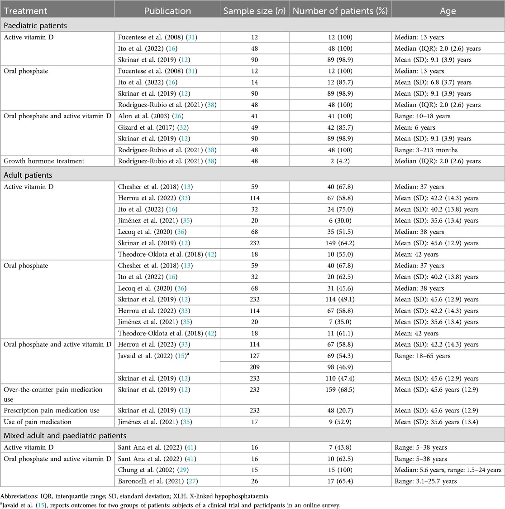Image resolution: width=505 pixels, height=509 pixels.
Task: Select the value 10 (55.0)
Action: click(x=340, y=255)
